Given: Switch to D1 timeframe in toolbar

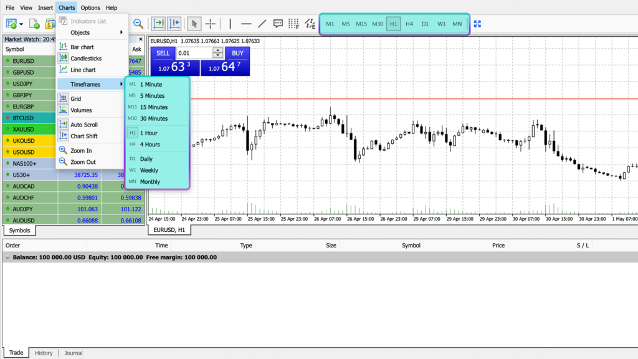Looking at the screenshot, I should 425,24.
